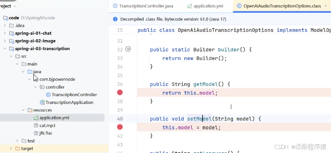Click the controller package icon
This screenshot has width=331, height=153.
(x=42, y=87)
